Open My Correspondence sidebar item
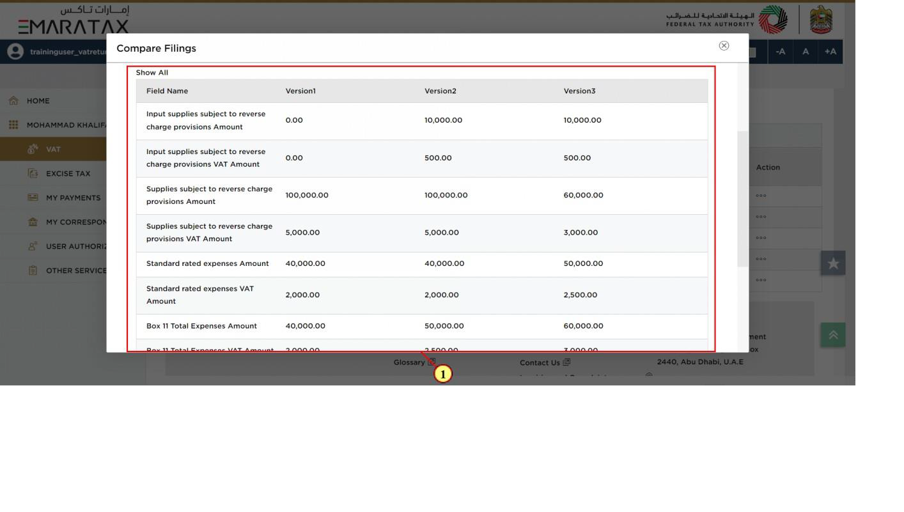 tap(76, 222)
